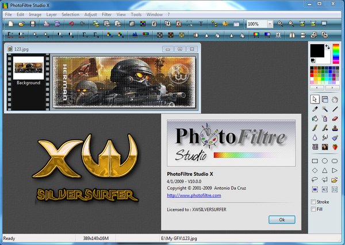
Task: Select the Line tool
Action: (335, 109)
